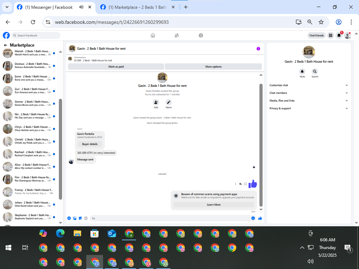
Task: Open Chrome profile icon
Action: (339, 22)
